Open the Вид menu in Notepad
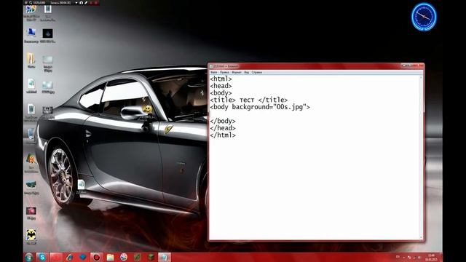Viewport: 466px width, 262px height. (x=246, y=73)
